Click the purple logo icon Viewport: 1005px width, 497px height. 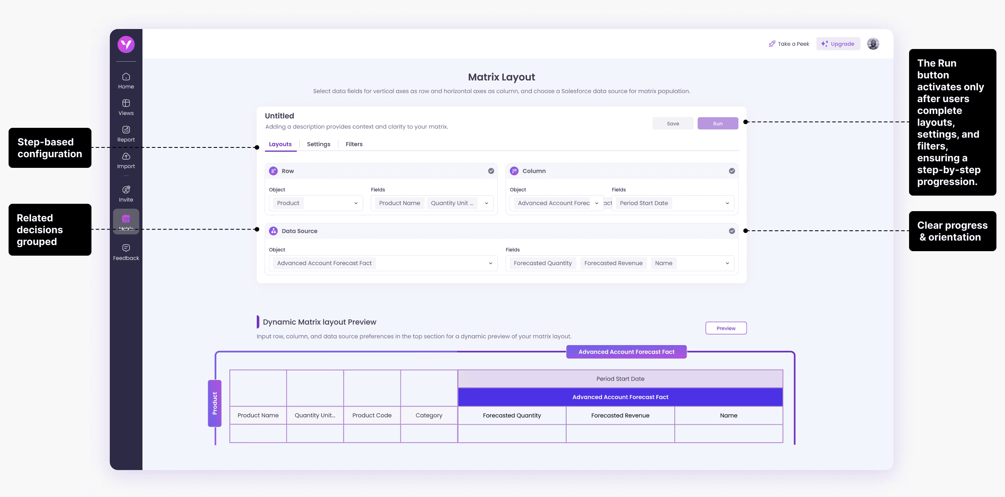click(126, 45)
